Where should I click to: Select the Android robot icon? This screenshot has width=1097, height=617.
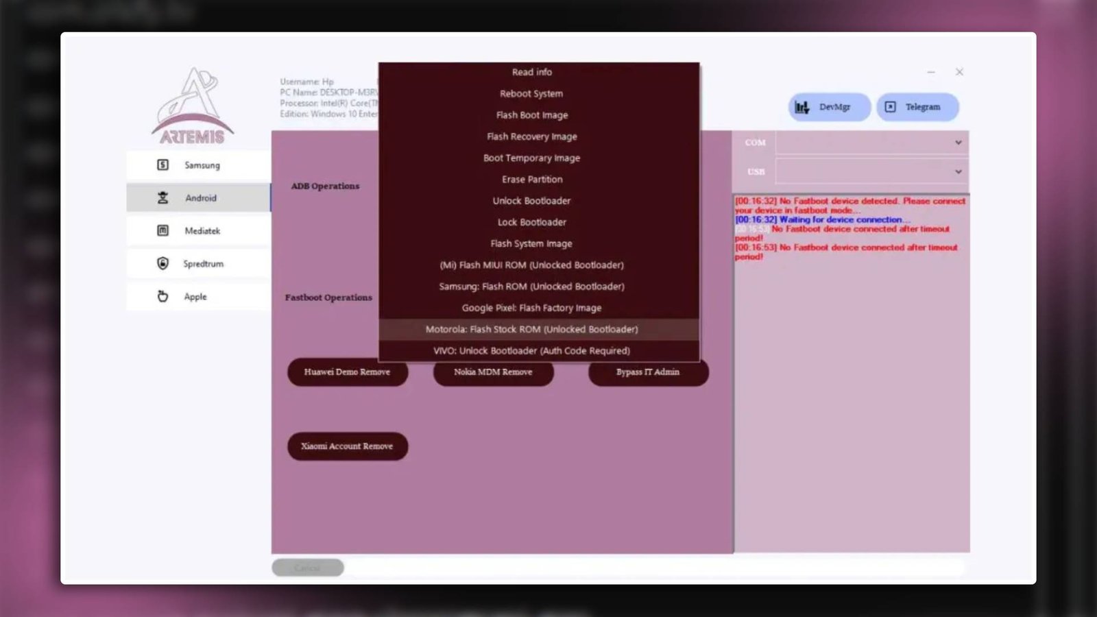tap(162, 197)
